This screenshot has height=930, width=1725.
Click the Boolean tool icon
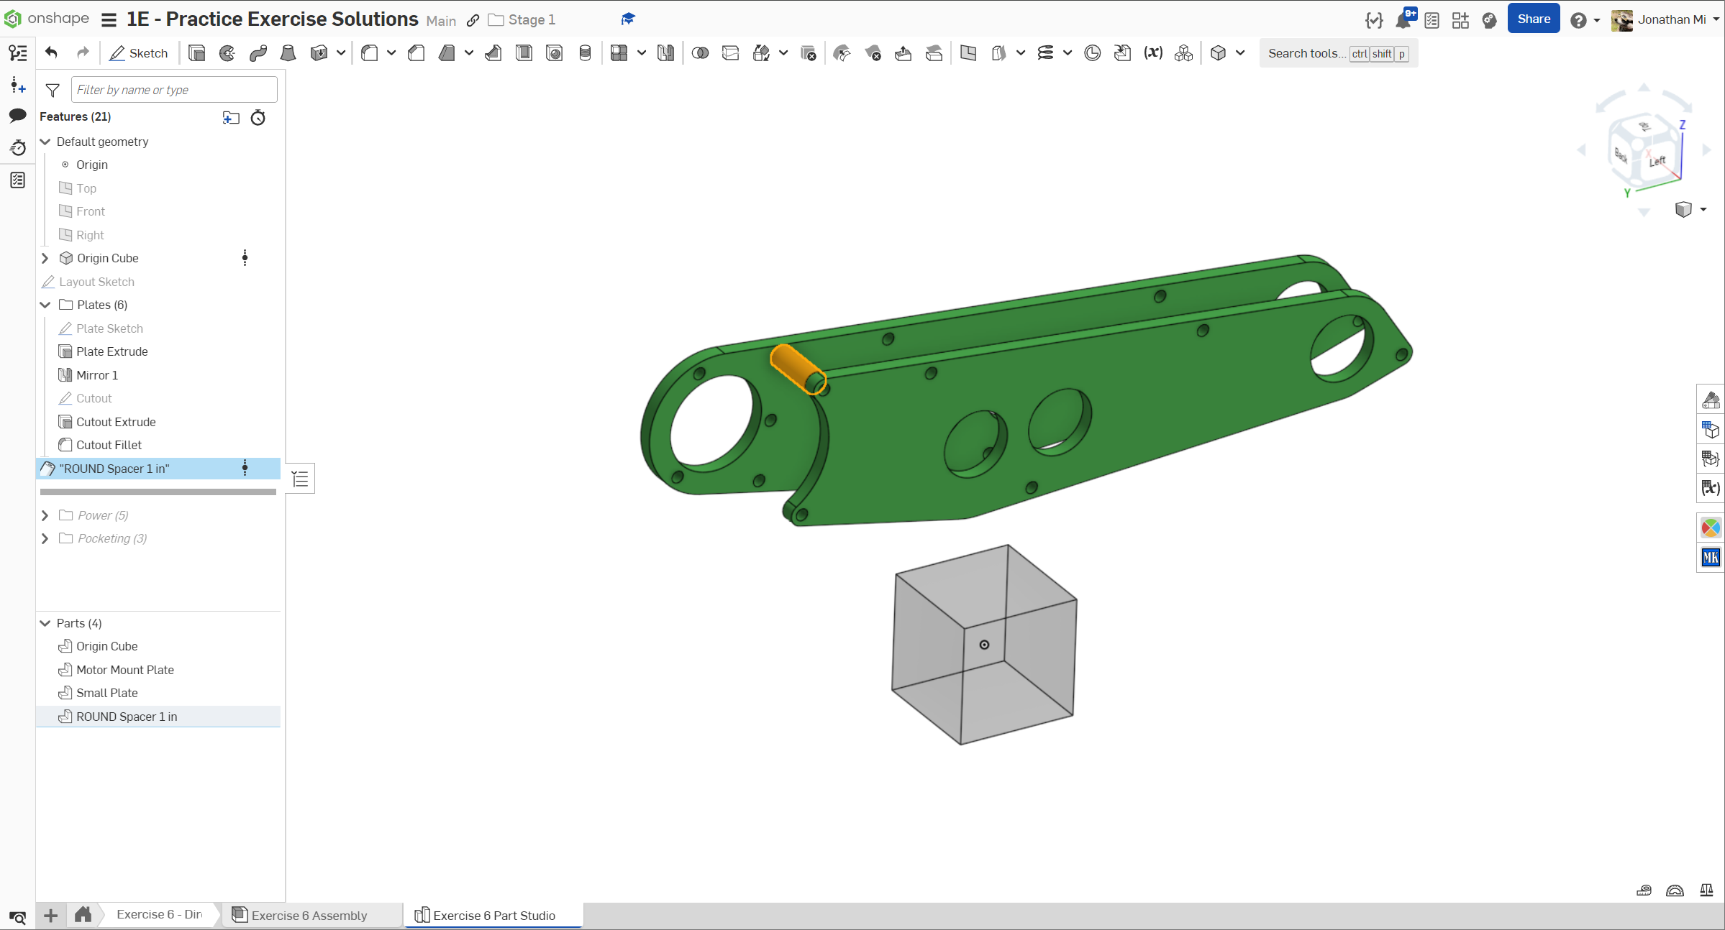click(700, 53)
